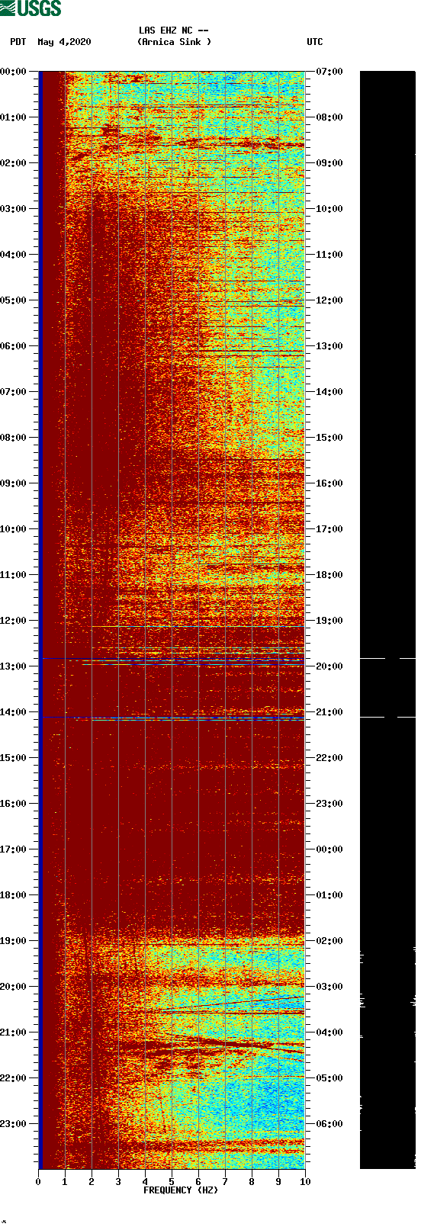Click the 02:00 label on PDT axis

pyautogui.click(x=13, y=163)
